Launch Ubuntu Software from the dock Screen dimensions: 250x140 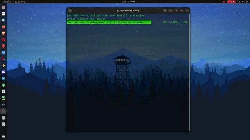pyautogui.click(x=4, y=14)
